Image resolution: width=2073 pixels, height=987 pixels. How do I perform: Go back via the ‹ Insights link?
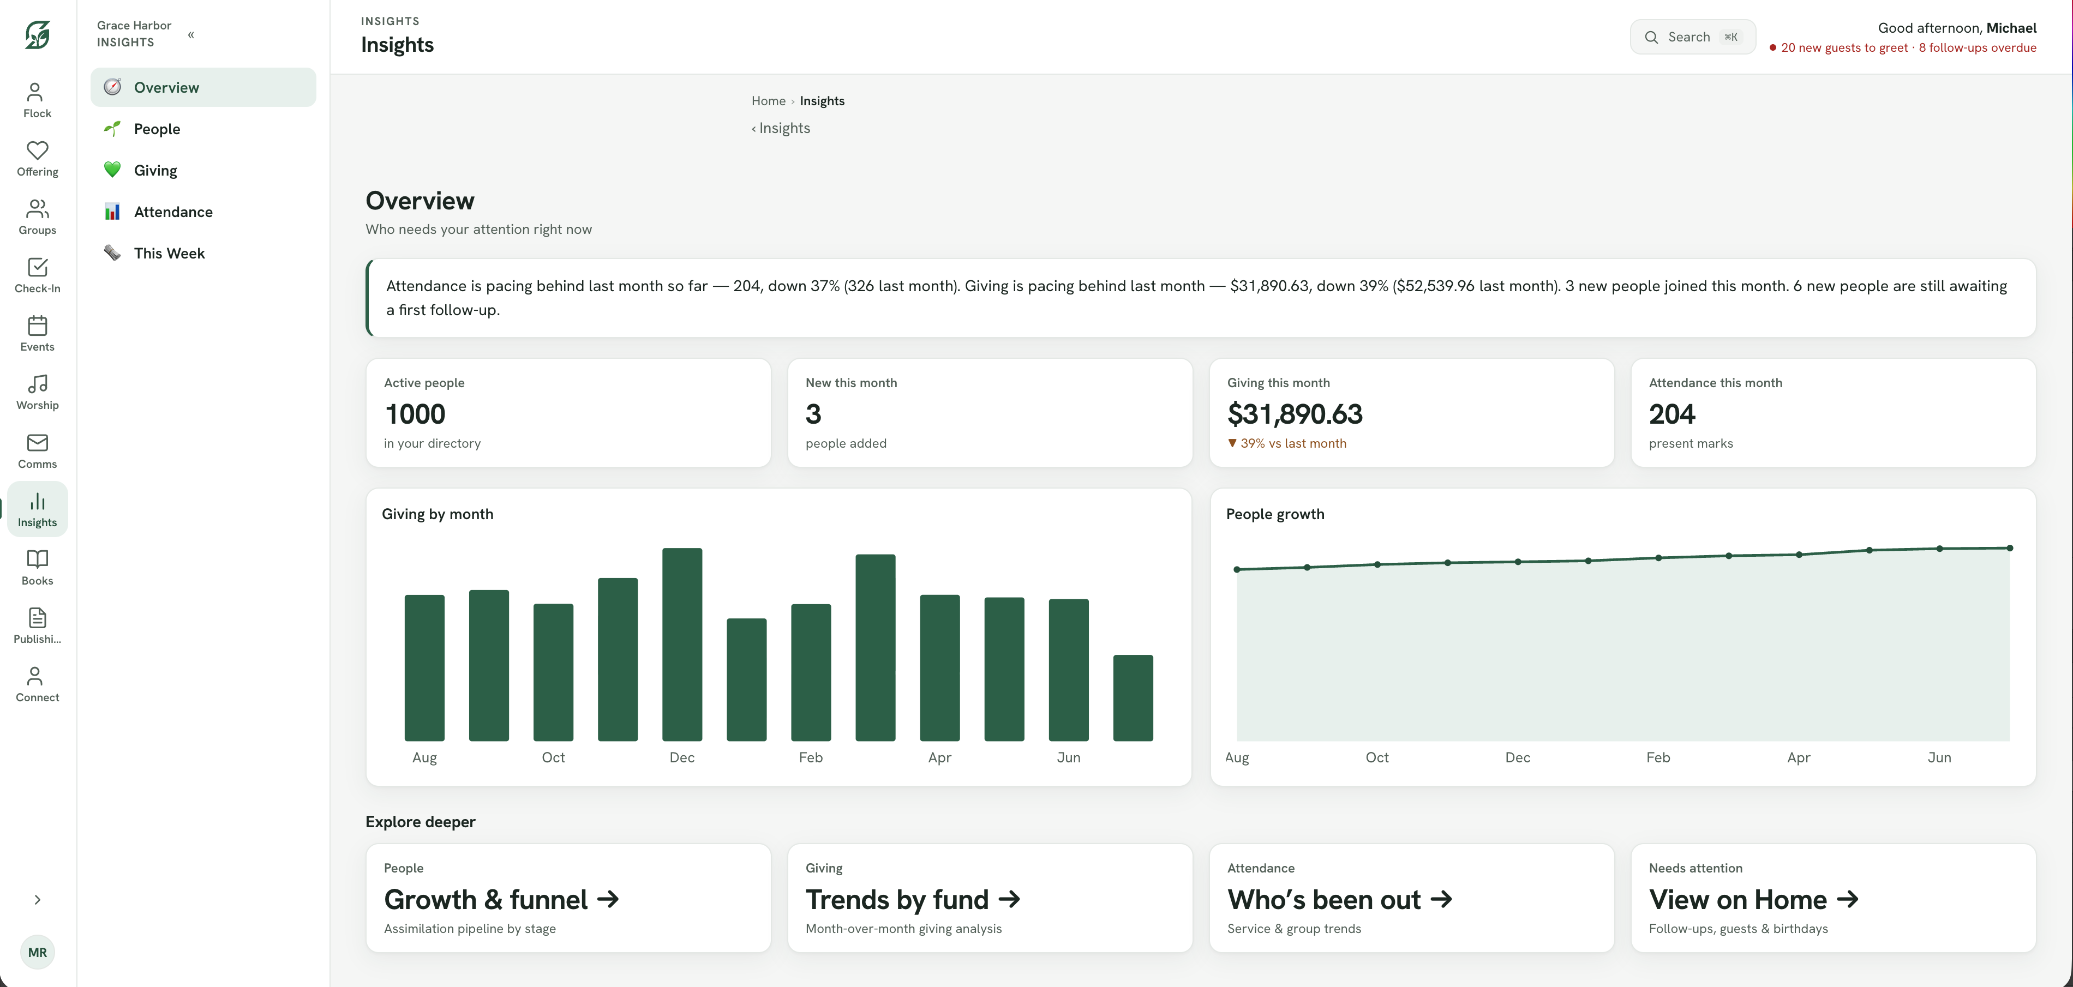point(781,128)
